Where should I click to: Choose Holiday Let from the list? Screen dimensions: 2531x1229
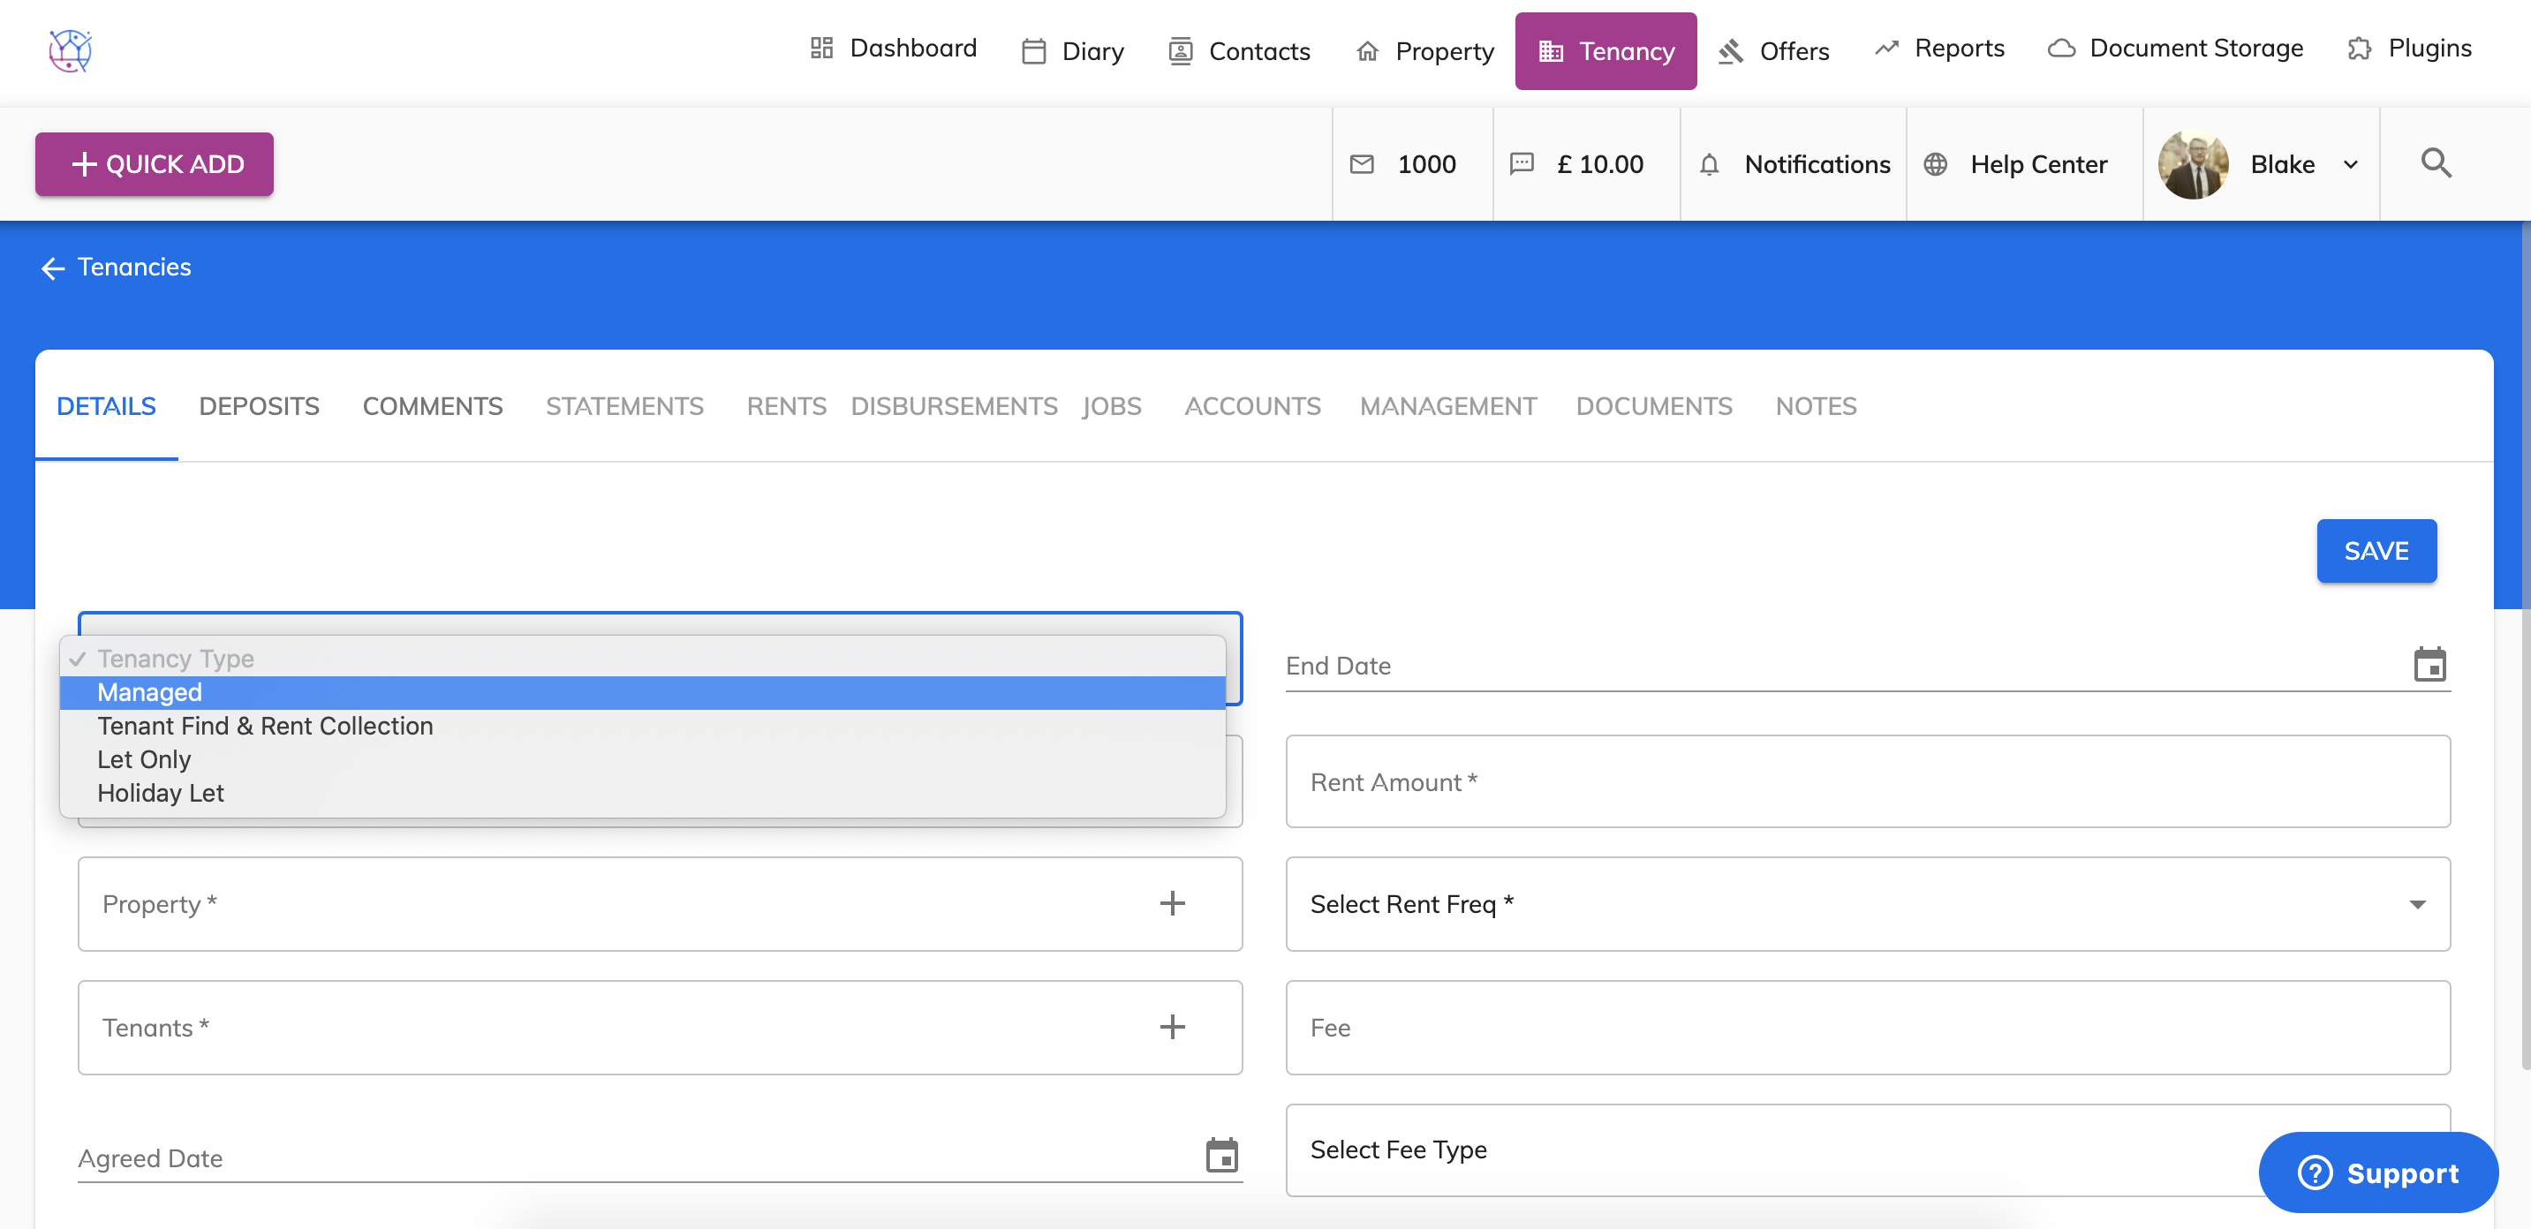click(x=160, y=793)
